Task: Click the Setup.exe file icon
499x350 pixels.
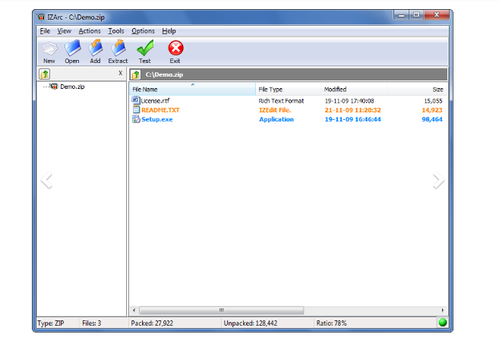Action: coord(136,119)
